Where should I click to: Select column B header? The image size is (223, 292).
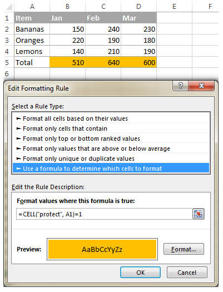click(68, 7)
